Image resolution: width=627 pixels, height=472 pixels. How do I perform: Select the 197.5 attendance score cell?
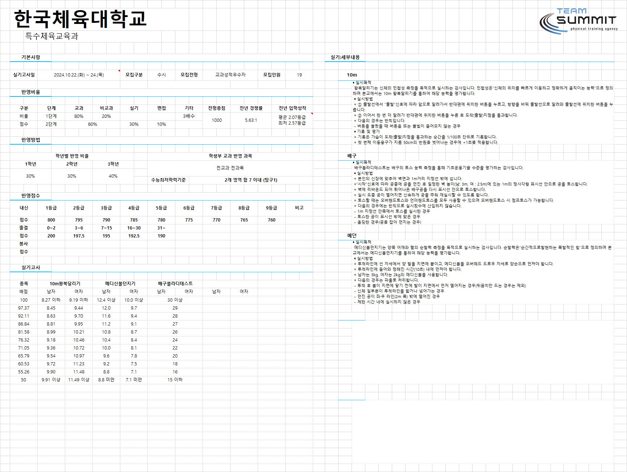pyautogui.click(x=79, y=236)
